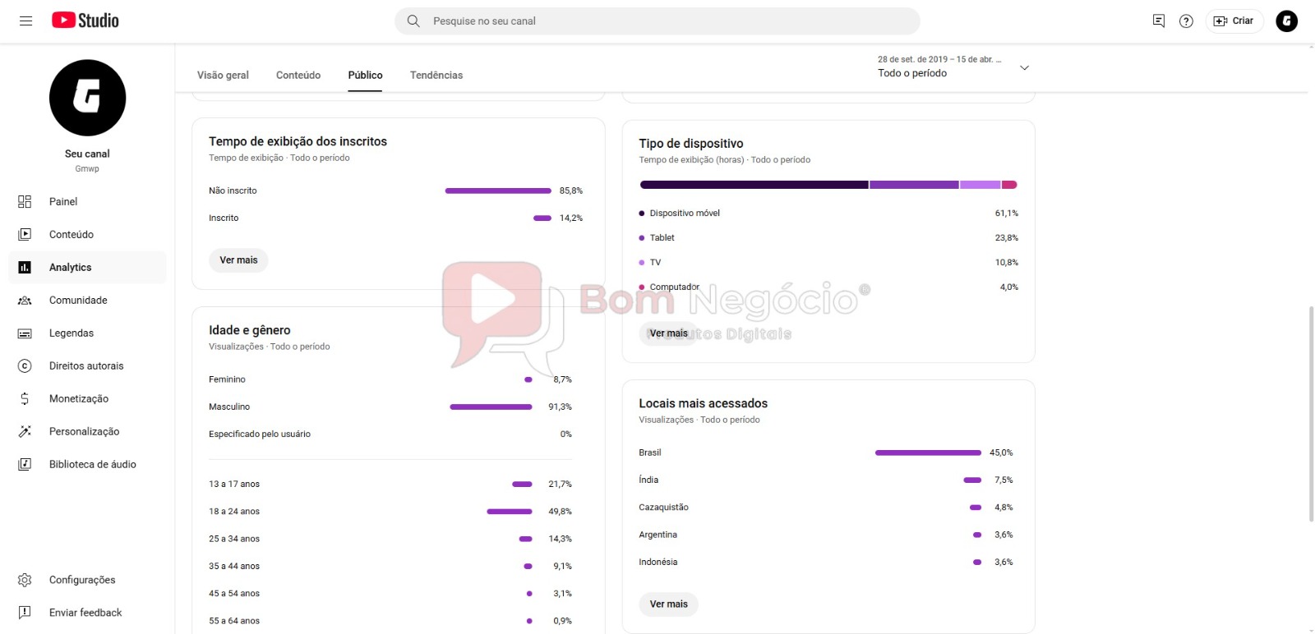Open the hamburger navigation menu
The image size is (1315, 634).
pos(25,21)
